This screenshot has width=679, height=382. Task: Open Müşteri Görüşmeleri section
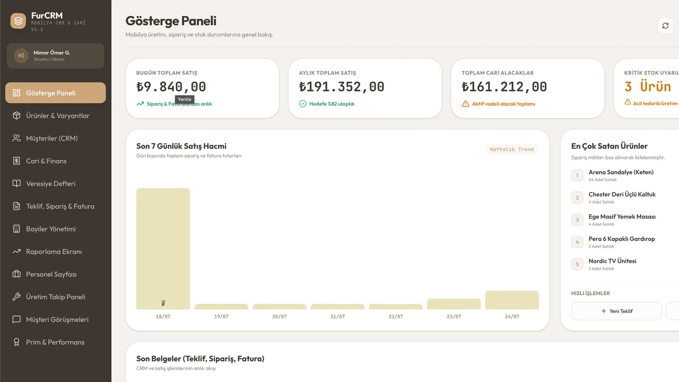[x=56, y=319]
